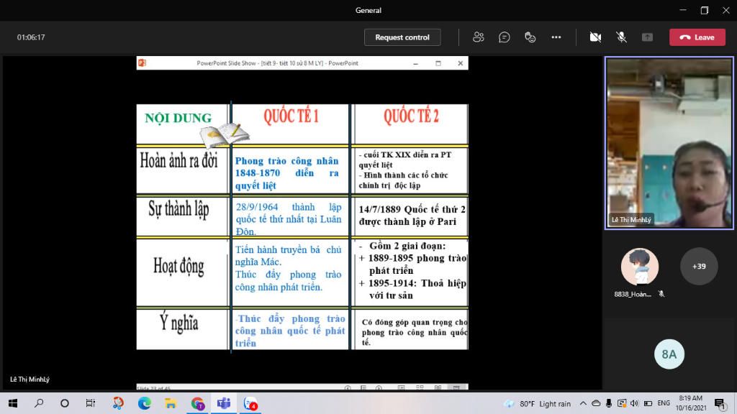Screen dimensions: 737x414
Task: Click the battery status tray icon
Action: click(x=648, y=403)
